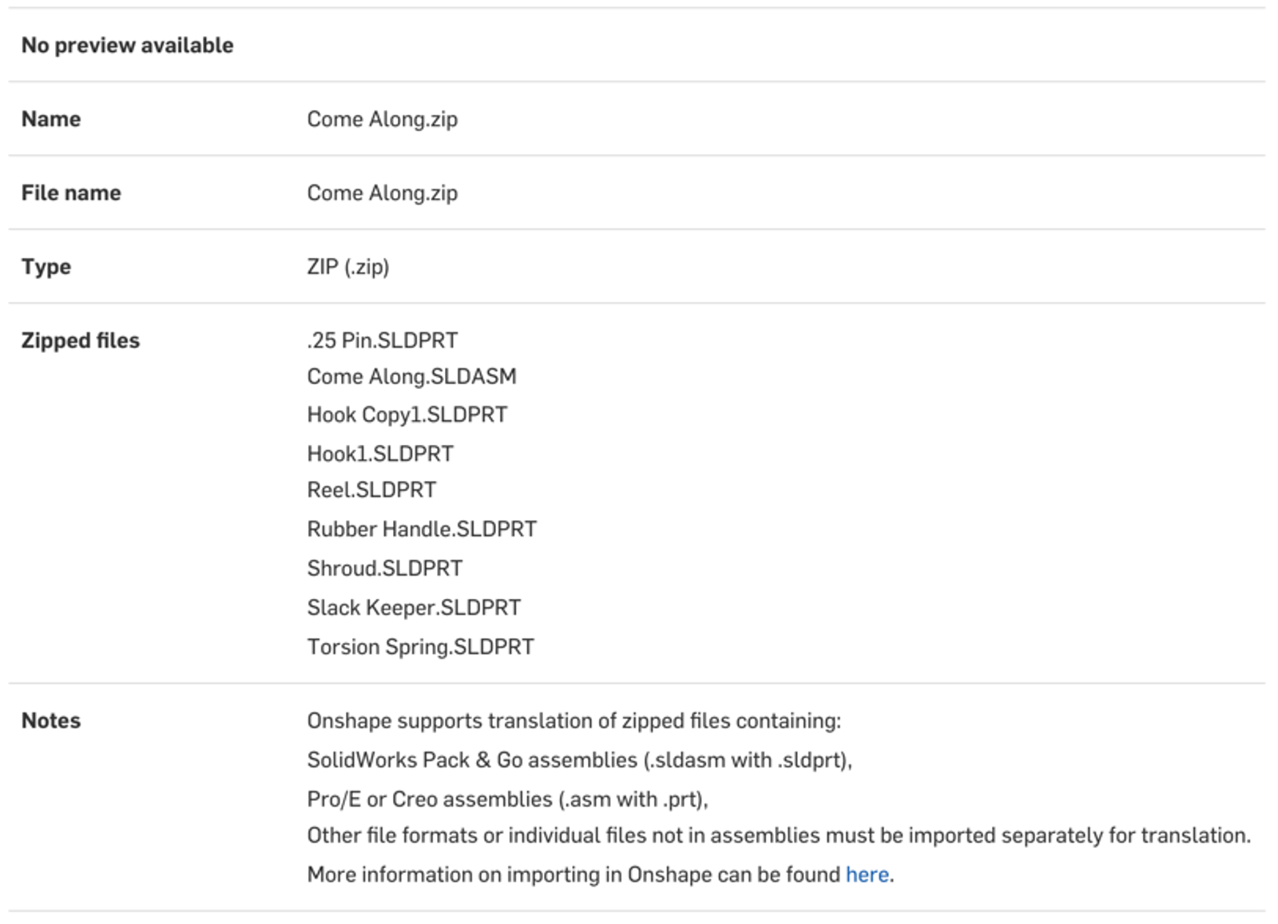Select the Hook1.SLDPRT file entry
Image resolution: width=1278 pixels, height=924 pixels.
click(380, 454)
